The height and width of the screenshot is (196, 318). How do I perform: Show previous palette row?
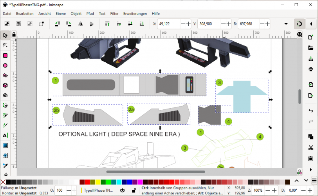click(x=296, y=180)
